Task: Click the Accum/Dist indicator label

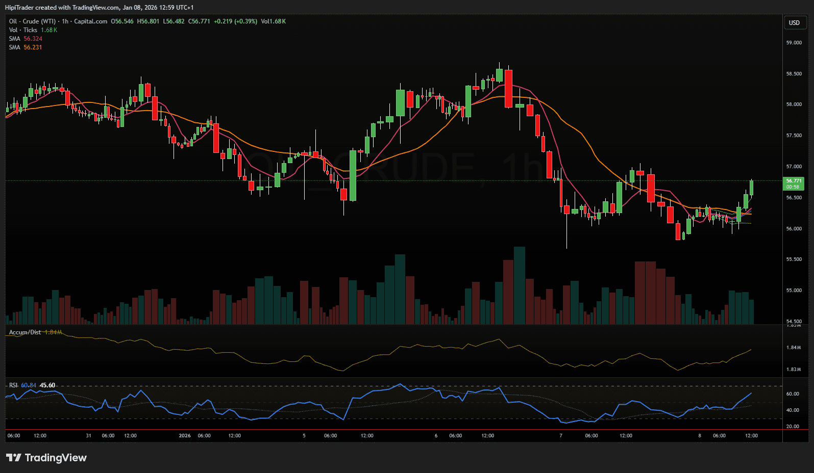Action: (x=25, y=332)
